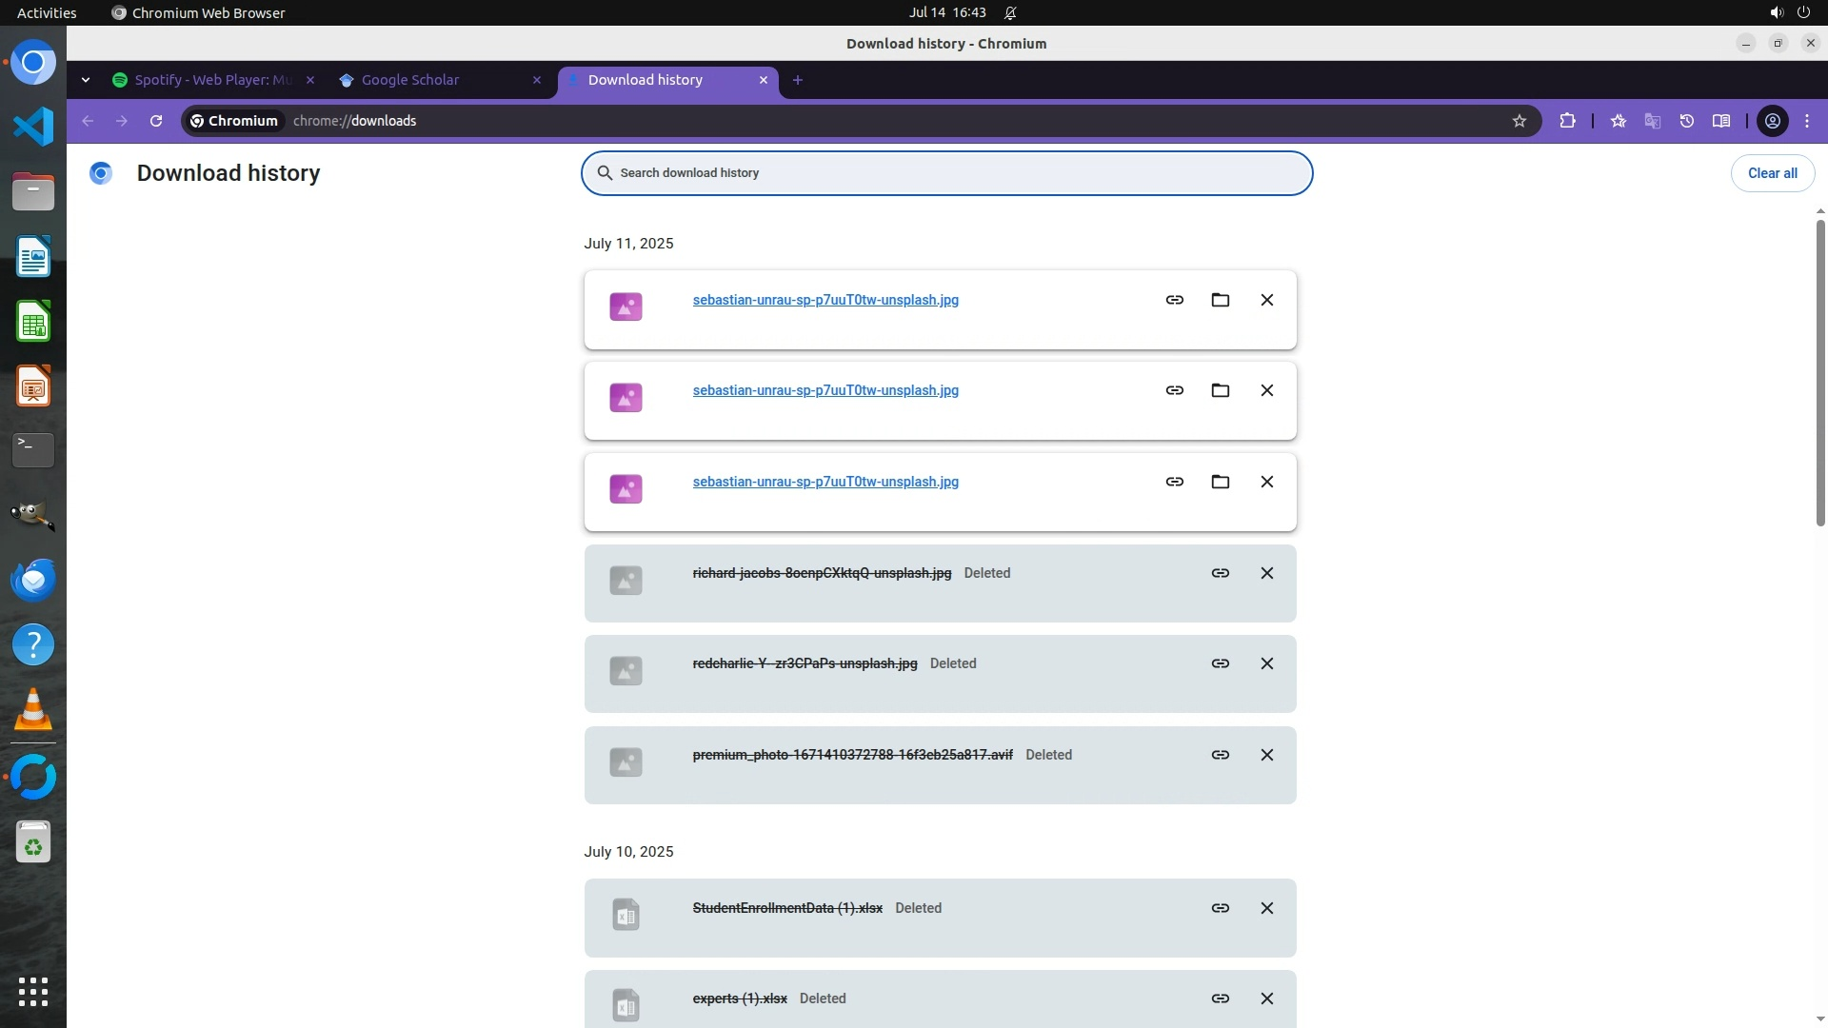This screenshot has width=1828, height=1028.
Task: Open first sebastian-unrau-sp-p7uuT0tw-unsplash.jpg link
Action: pos(825,300)
